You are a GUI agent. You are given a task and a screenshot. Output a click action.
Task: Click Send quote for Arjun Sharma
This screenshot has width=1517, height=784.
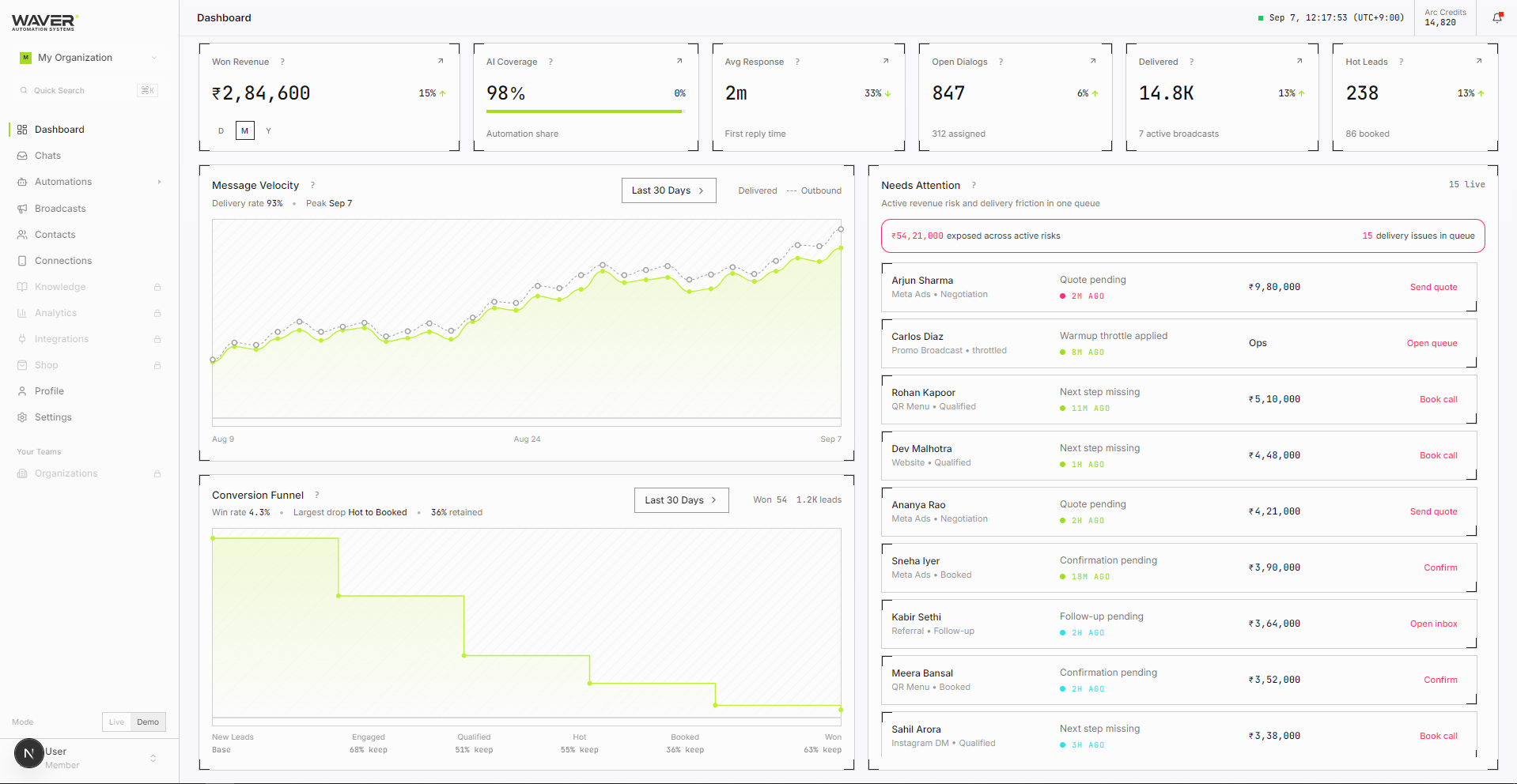tap(1433, 287)
